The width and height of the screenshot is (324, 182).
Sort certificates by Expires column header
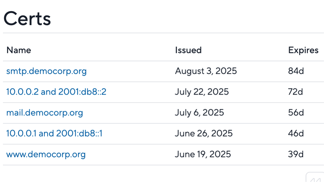click(303, 51)
